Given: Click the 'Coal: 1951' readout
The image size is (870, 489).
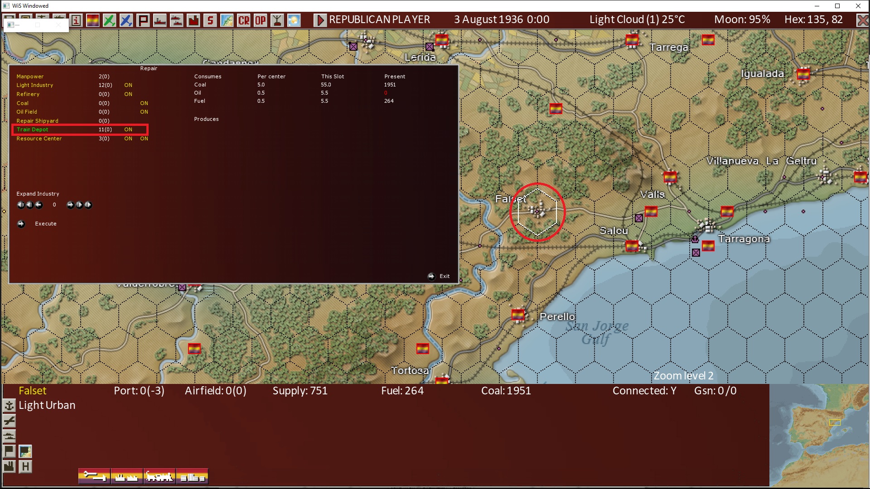Looking at the screenshot, I should tap(506, 391).
